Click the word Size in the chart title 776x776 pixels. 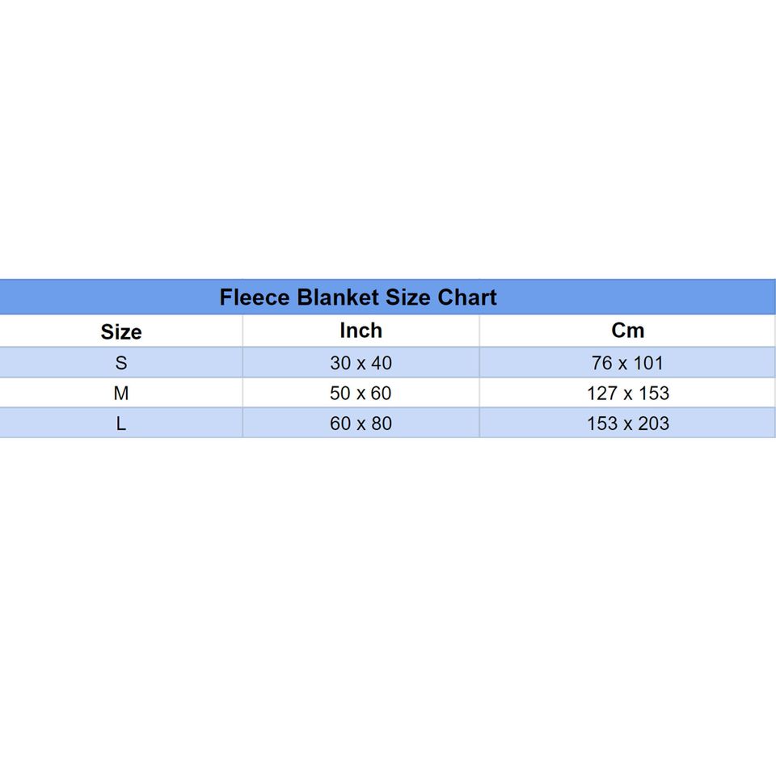pos(407,297)
